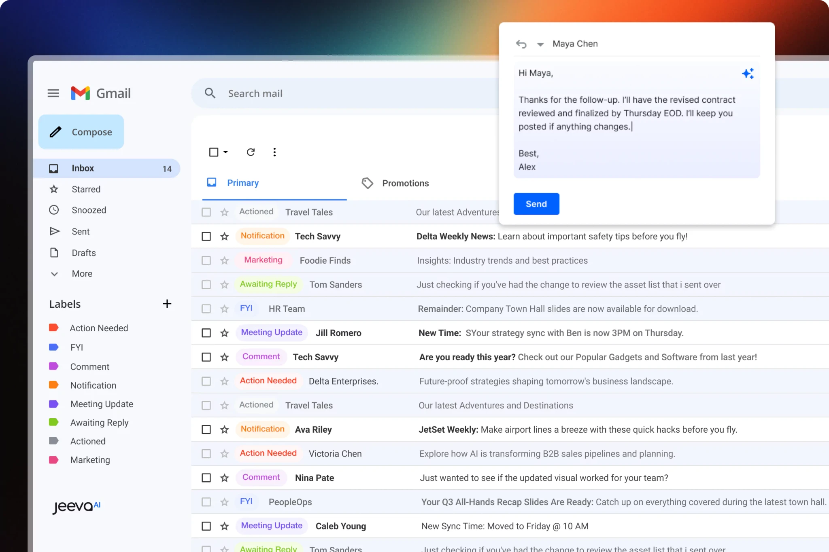Click the Snoozed clock icon
Viewport: 829px width, 552px height.
tap(54, 210)
